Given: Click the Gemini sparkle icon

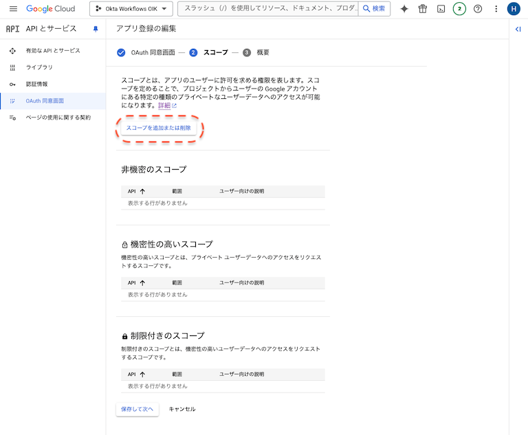Looking at the screenshot, I should pyautogui.click(x=404, y=9).
